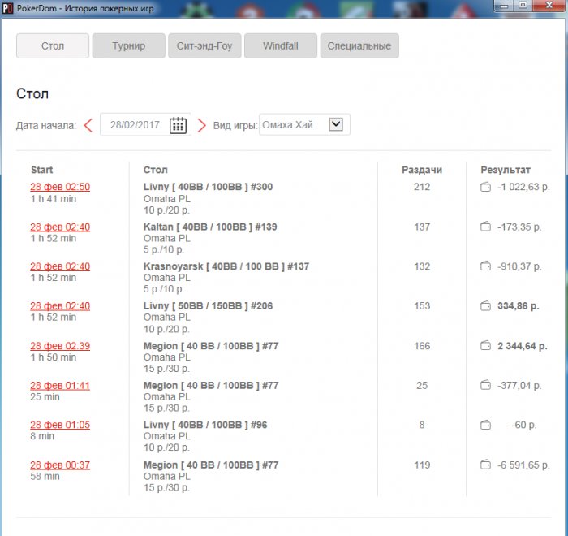Screen dimensions: 568x536
Task: Switch to the Турнир tab
Action: tap(128, 45)
